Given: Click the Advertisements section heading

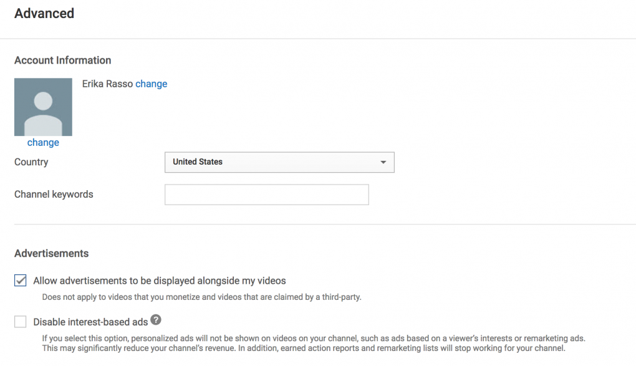Looking at the screenshot, I should (x=52, y=254).
